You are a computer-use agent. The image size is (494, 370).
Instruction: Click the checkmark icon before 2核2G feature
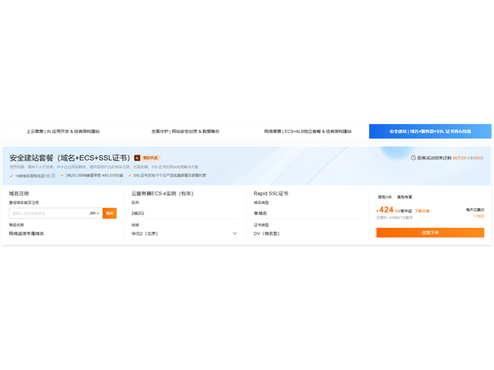click(62, 175)
